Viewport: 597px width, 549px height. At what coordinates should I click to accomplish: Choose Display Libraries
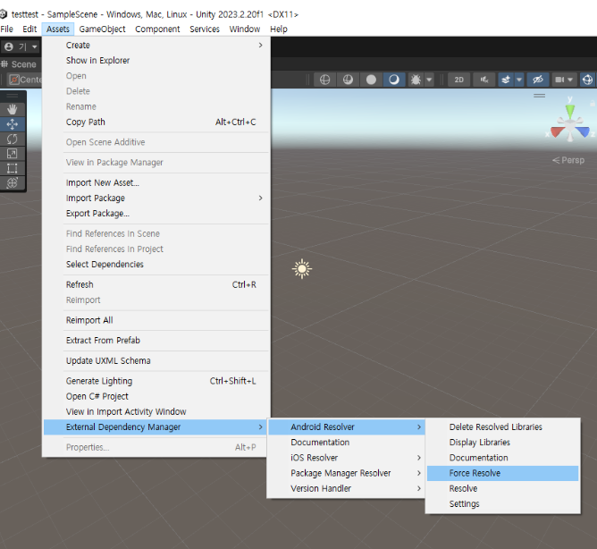(502, 443)
